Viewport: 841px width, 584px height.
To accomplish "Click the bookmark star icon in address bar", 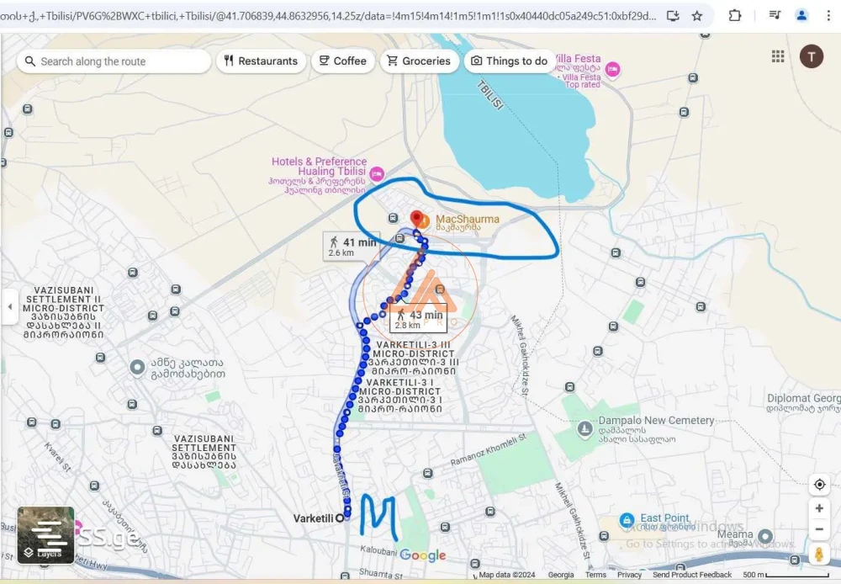I will pyautogui.click(x=697, y=15).
